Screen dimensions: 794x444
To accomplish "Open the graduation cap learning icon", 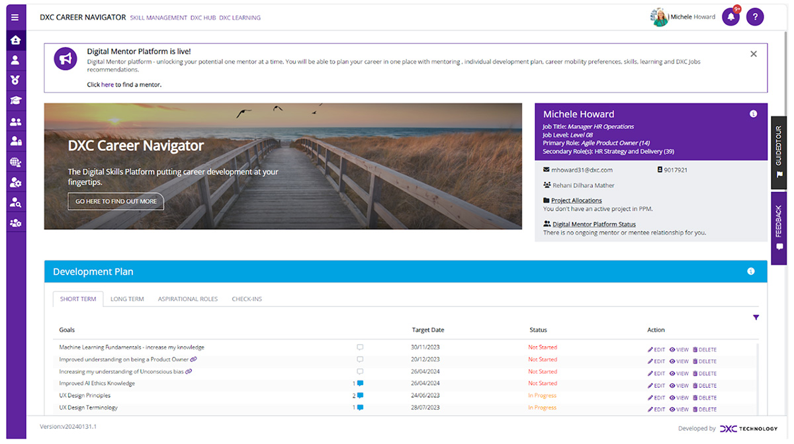I will [x=15, y=101].
